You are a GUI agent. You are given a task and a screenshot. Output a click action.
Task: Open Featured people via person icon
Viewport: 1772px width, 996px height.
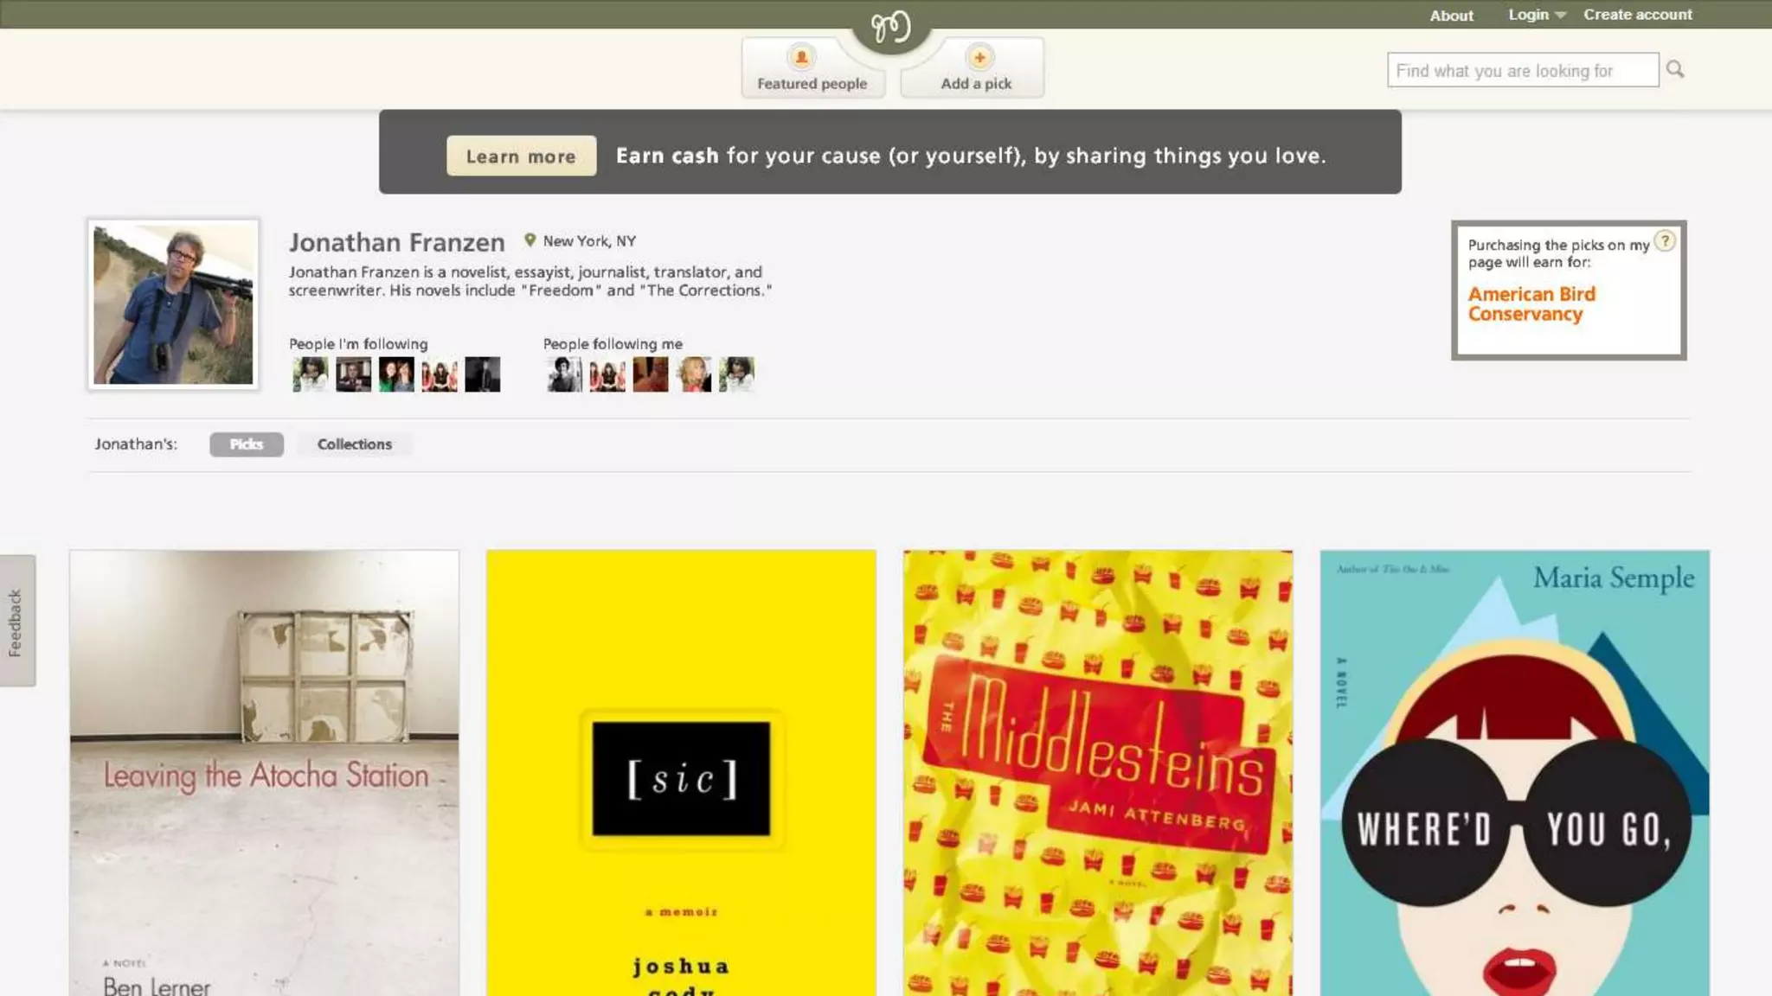801,57
